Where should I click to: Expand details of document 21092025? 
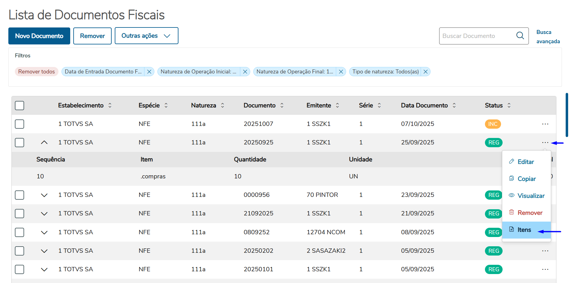coord(44,214)
